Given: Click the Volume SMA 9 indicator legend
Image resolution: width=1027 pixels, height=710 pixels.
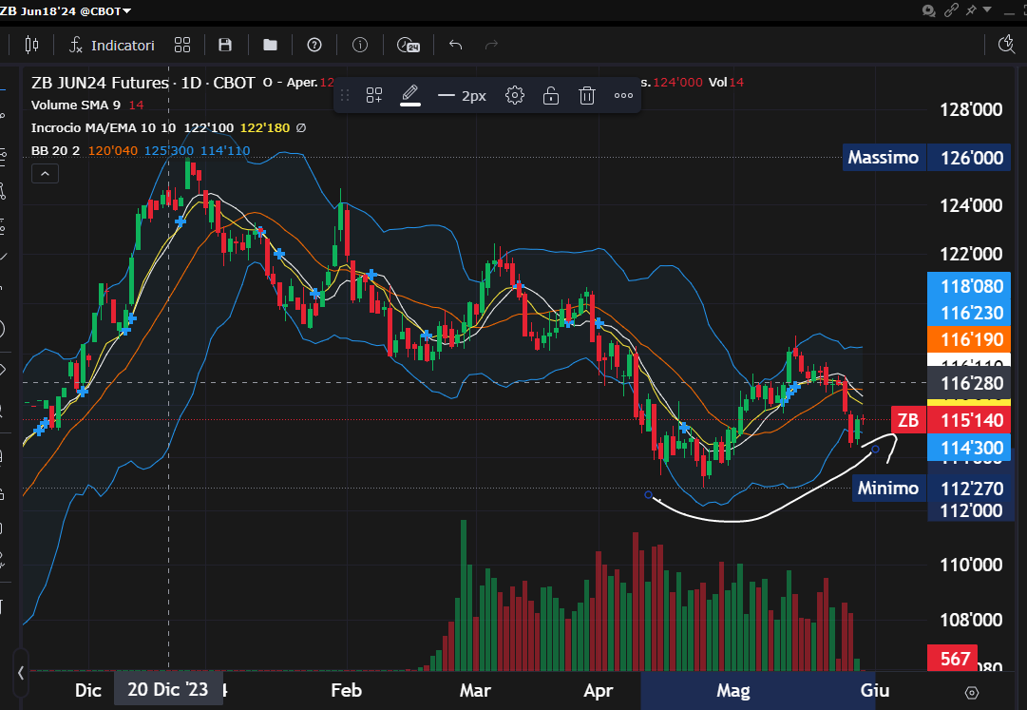Looking at the screenshot, I should point(76,105).
